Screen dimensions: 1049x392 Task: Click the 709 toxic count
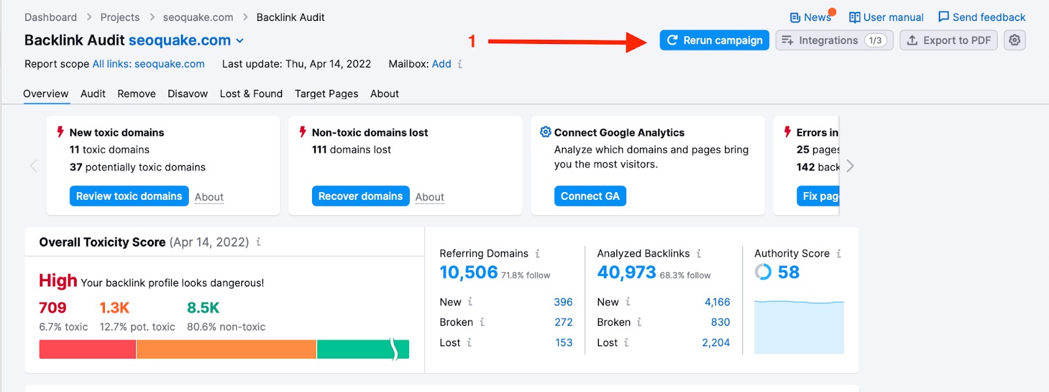[52, 307]
